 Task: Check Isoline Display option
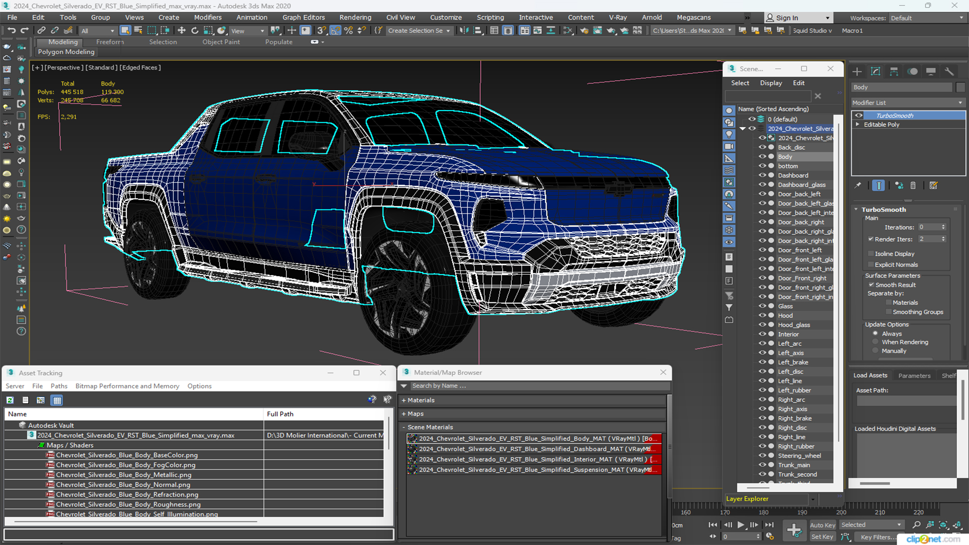[871, 254]
